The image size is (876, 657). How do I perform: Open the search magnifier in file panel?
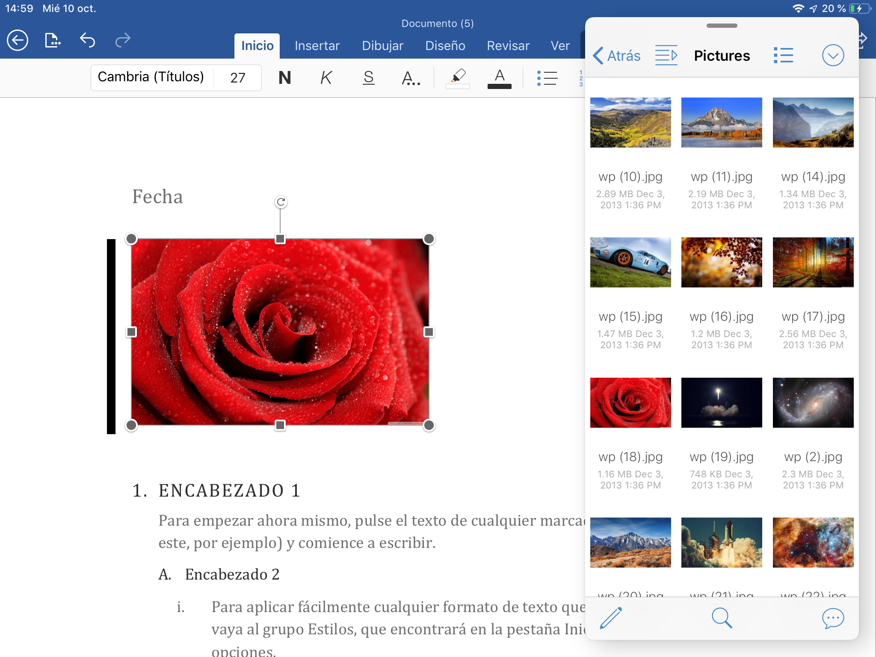pyautogui.click(x=722, y=618)
